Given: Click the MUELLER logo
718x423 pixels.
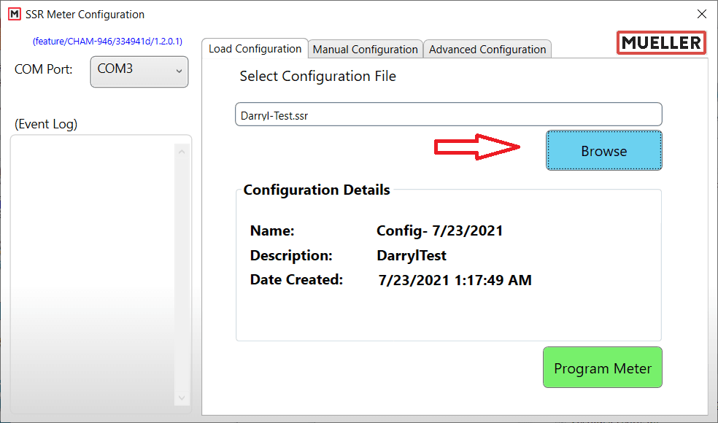Looking at the screenshot, I should [x=660, y=42].
